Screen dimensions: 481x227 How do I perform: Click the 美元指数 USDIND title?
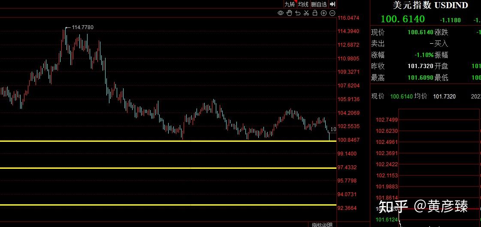(430, 5)
